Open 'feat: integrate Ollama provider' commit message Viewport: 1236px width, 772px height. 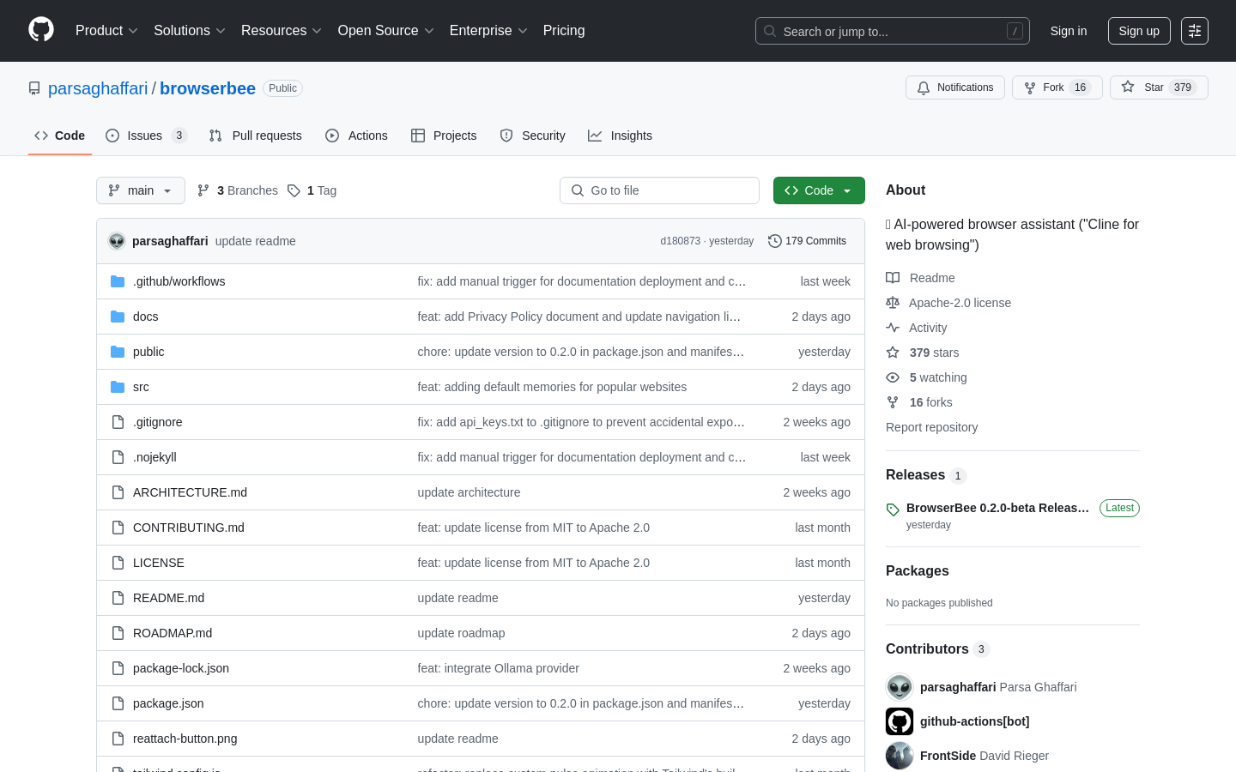point(499,668)
